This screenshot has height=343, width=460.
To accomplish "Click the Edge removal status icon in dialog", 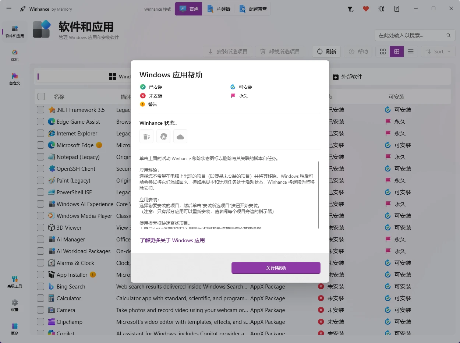I will click(163, 137).
